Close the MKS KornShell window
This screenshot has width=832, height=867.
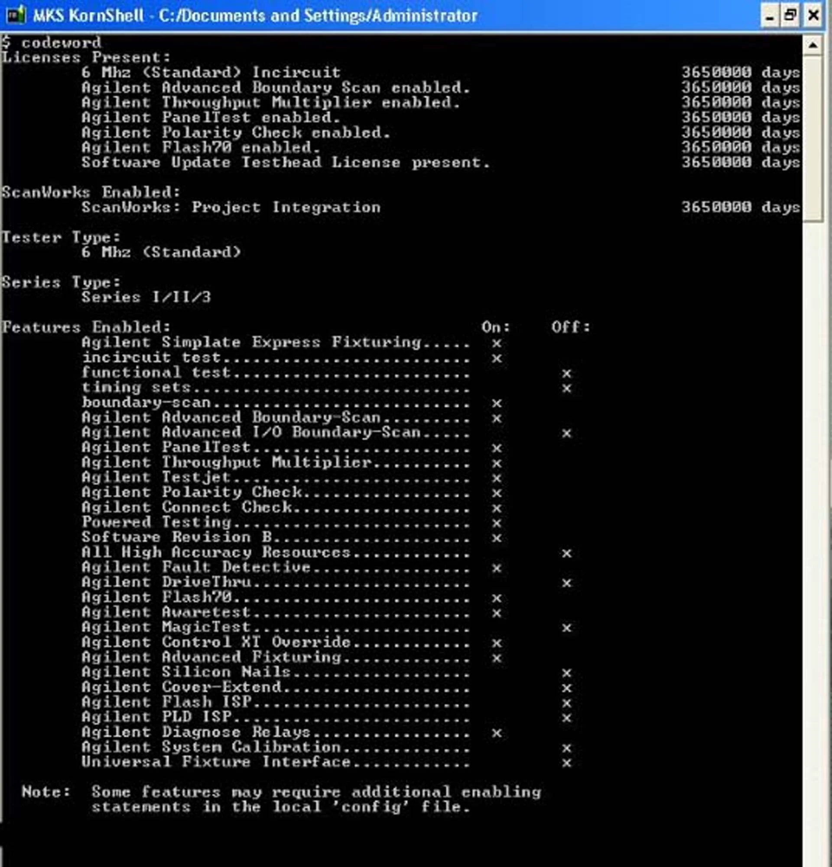(x=813, y=16)
